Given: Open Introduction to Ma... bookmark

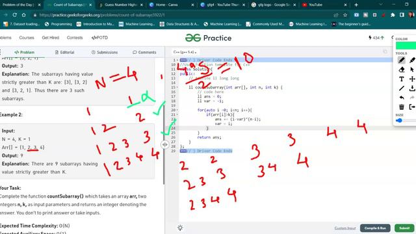Looking at the screenshot, I should (96, 24).
